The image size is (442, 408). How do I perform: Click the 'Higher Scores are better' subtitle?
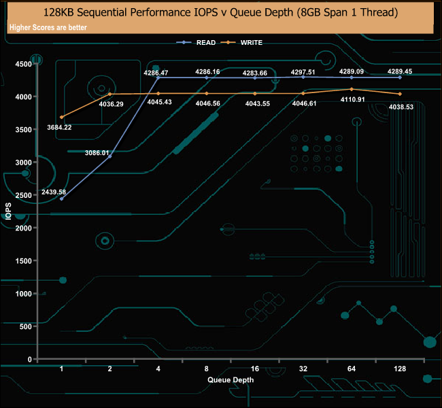coord(48,27)
